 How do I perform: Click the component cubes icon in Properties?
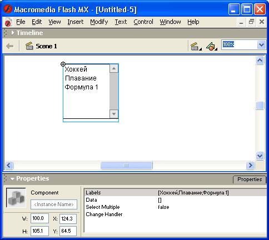pyautogui.click(x=16, y=198)
